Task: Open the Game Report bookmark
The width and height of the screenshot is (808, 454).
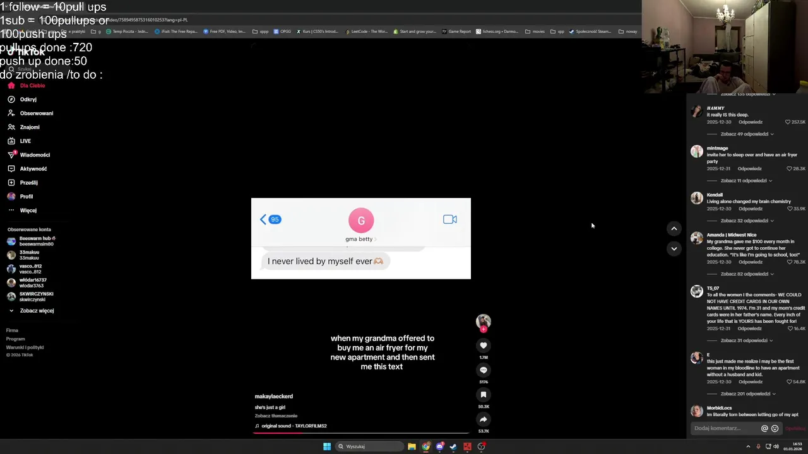Action: [456, 32]
